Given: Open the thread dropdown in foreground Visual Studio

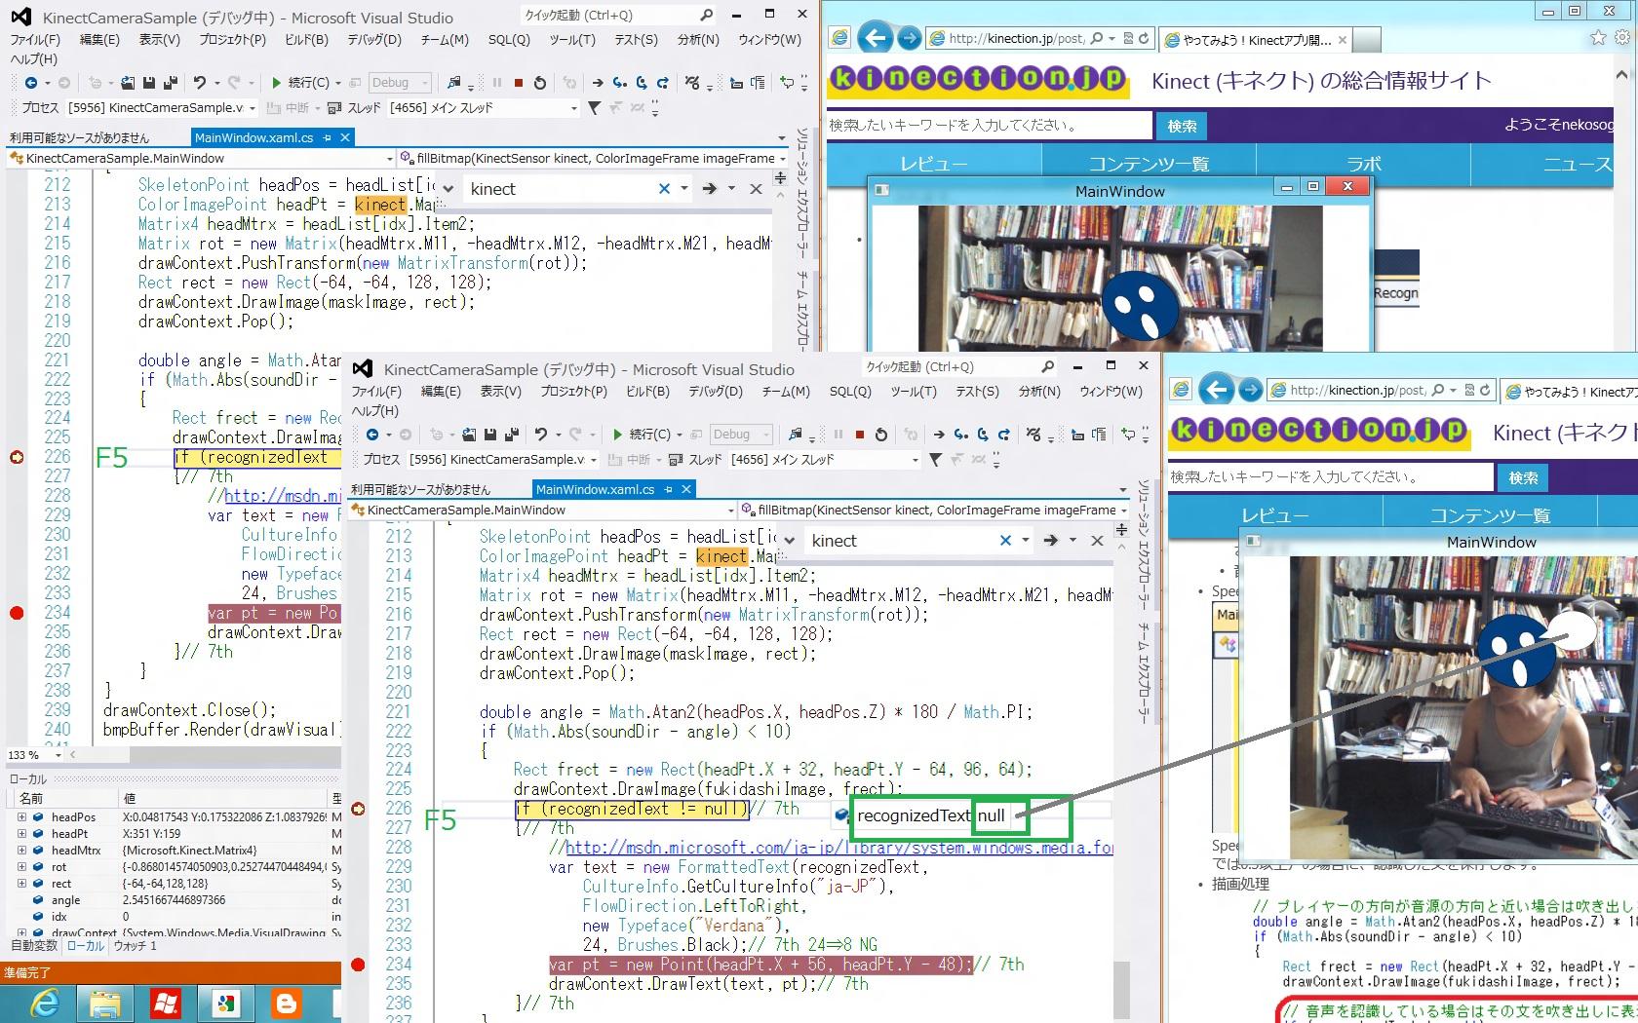Looking at the screenshot, I should click(x=915, y=460).
